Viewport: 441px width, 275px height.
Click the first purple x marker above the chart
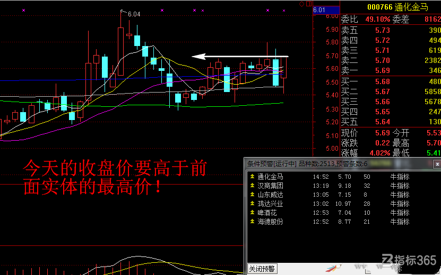[24, 11]
